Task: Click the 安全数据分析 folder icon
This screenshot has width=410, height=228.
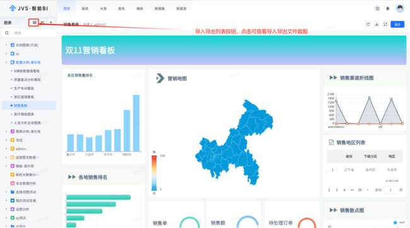Action: [12, 183]
